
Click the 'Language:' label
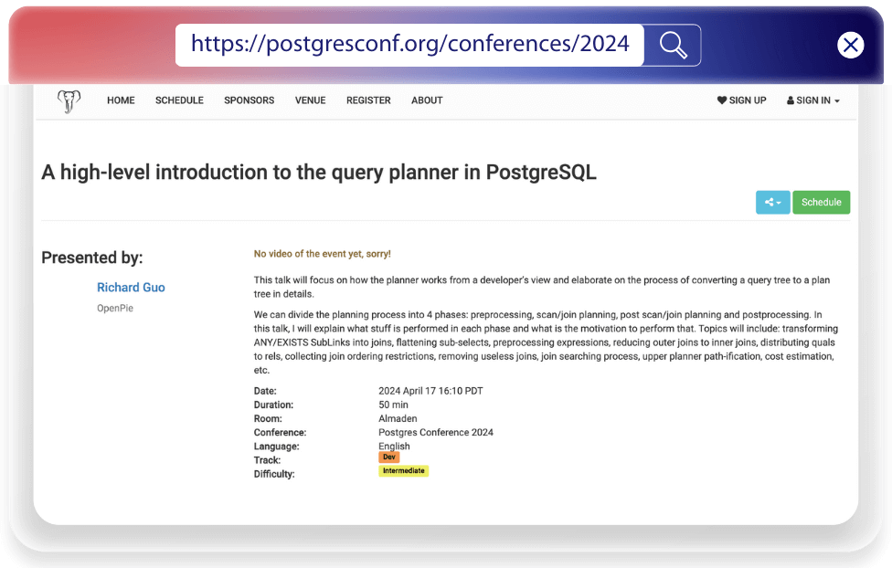pos(277,447)
